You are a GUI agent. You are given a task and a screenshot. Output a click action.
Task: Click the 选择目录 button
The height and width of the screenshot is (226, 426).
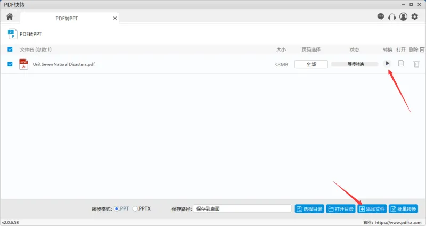point(309,209)
